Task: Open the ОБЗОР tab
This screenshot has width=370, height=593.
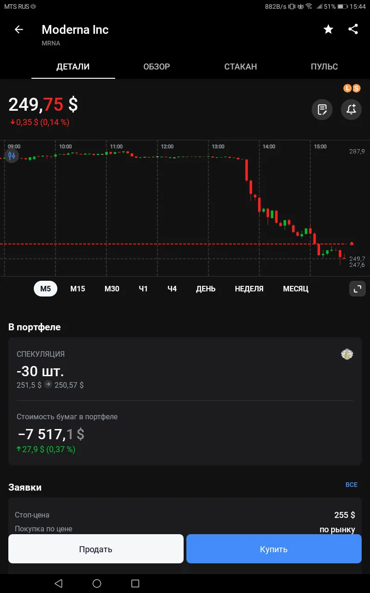Action: [156, 67]
